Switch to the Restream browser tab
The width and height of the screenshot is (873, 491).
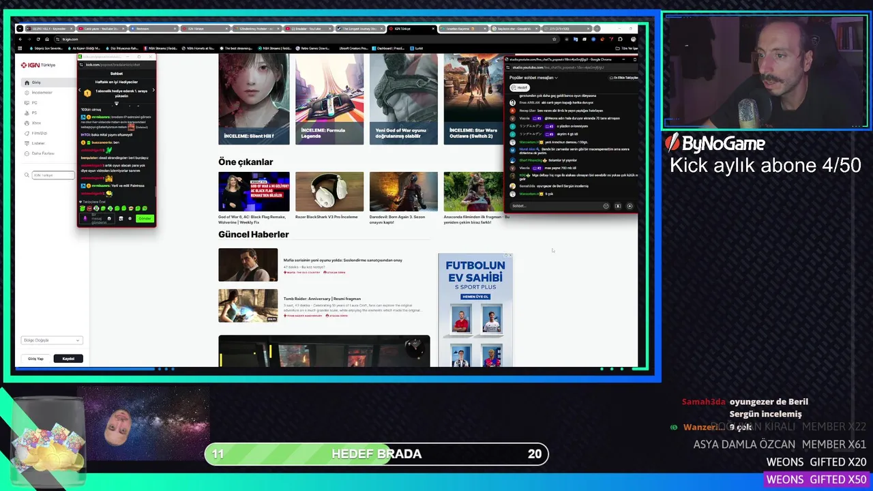(x=153, y=29)
